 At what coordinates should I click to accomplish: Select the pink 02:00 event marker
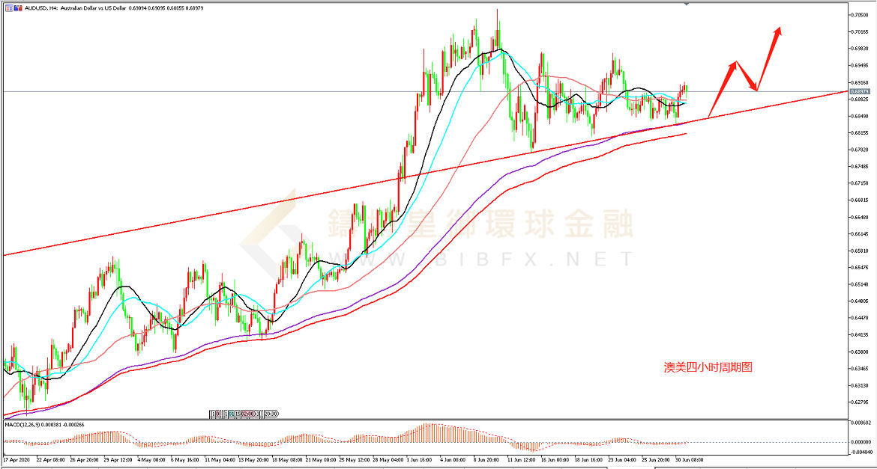246,414
